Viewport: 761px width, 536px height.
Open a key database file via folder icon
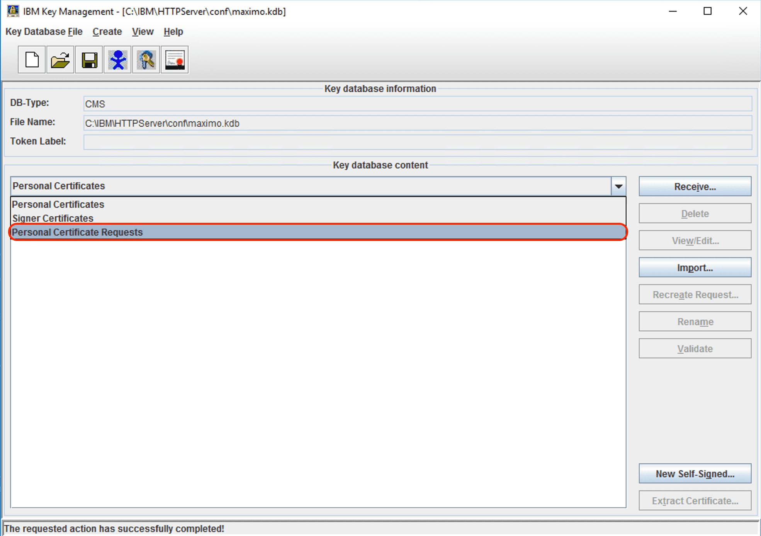[60, 60]
